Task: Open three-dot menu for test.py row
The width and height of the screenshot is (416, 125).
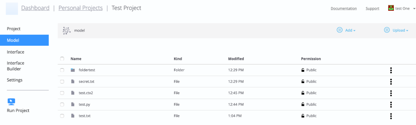Action: (x=391, y=105)
